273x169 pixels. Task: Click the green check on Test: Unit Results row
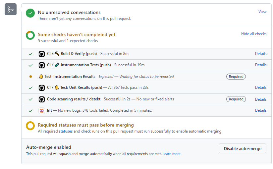pyautogui.click(x=30, y=88)
